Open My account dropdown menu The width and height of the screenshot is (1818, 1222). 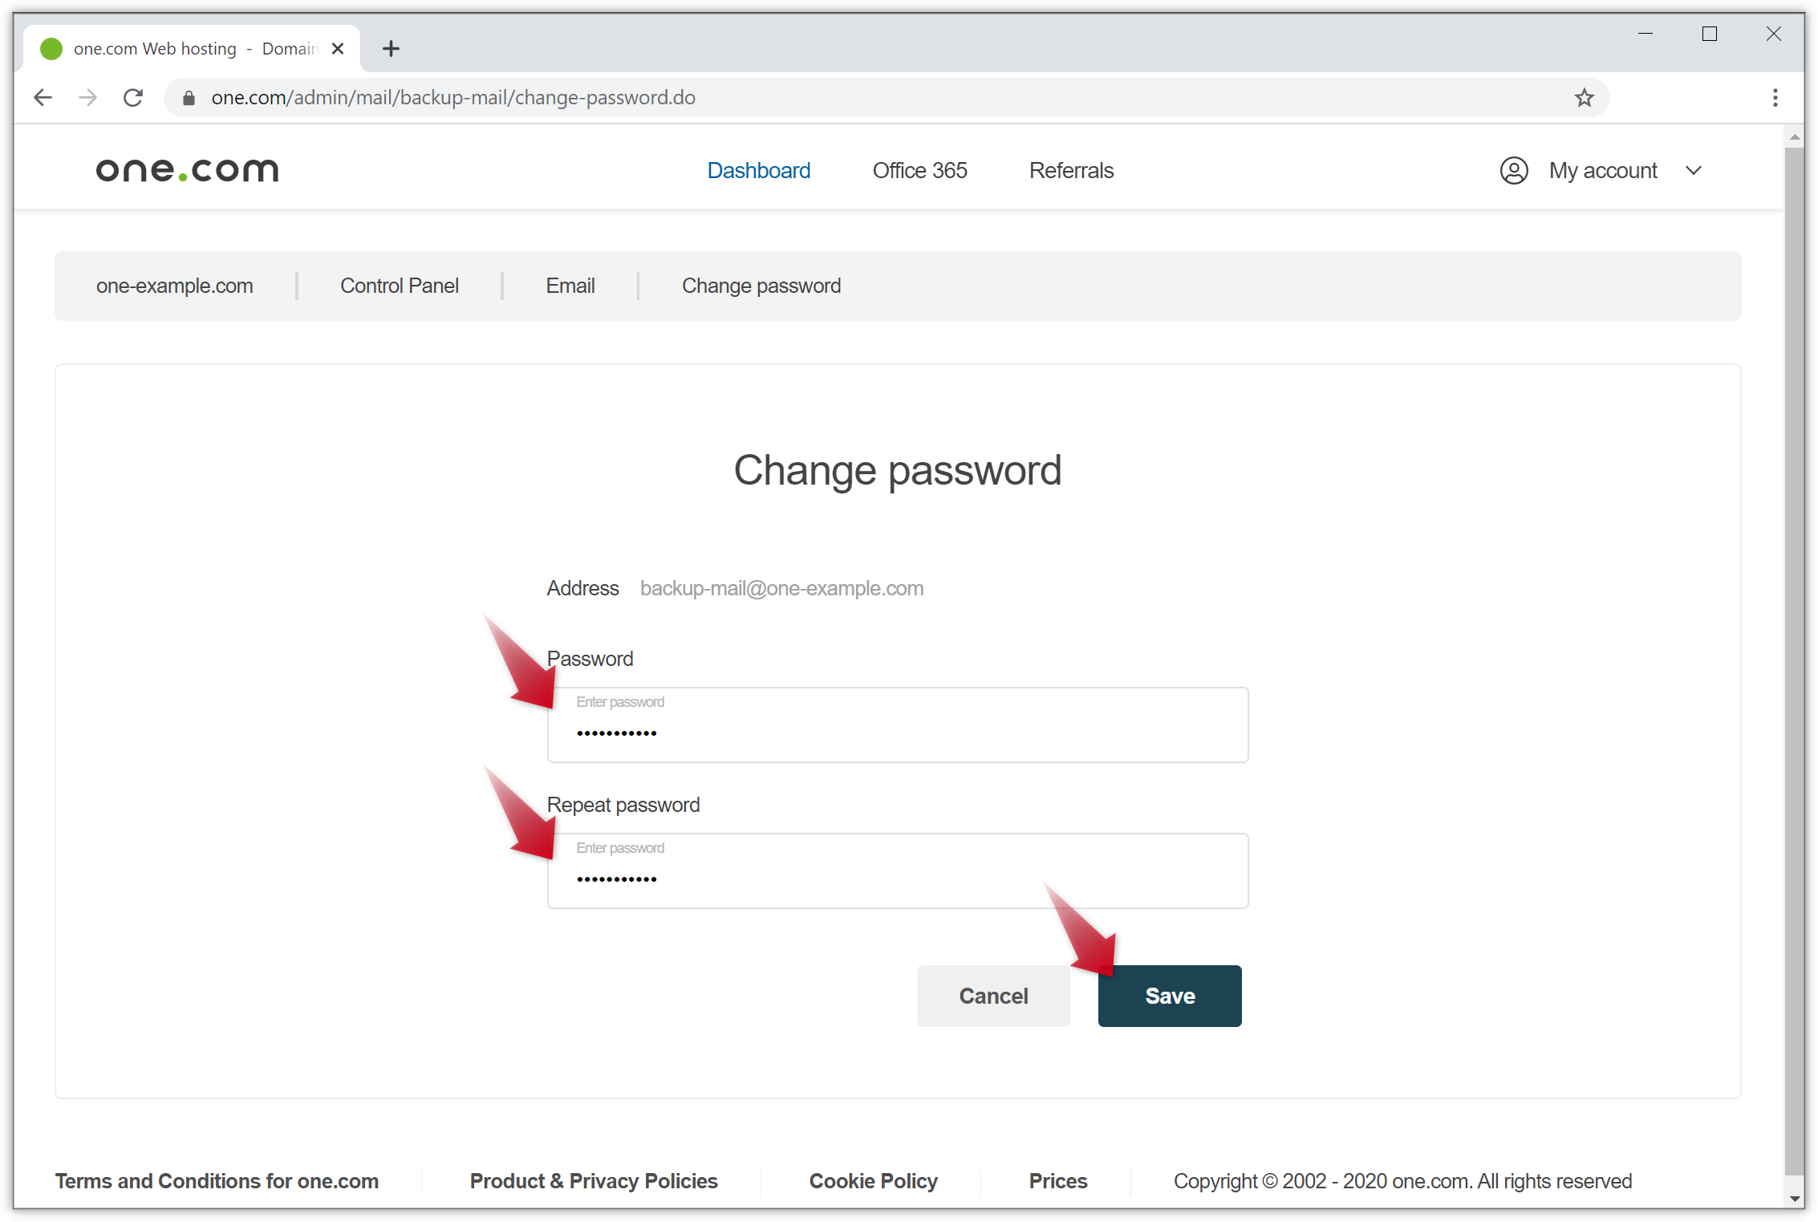(x=1602, y=170)
